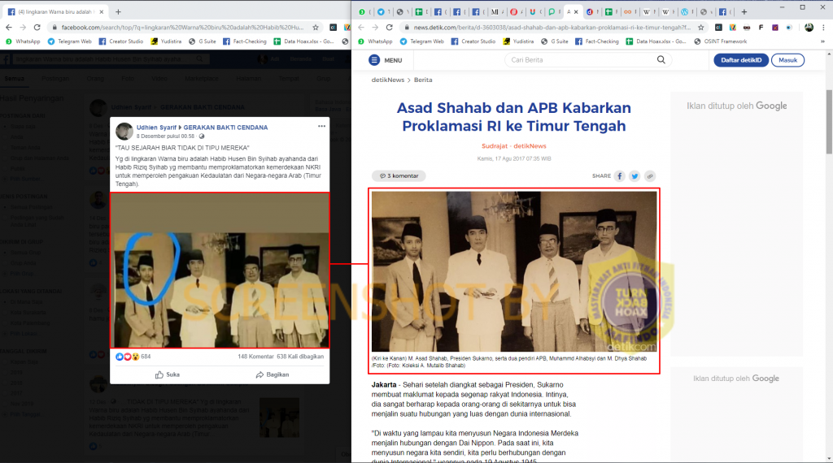This screenshot has height=463, width=833.
Task: Reload the detik news page
Action: point(389,27)
